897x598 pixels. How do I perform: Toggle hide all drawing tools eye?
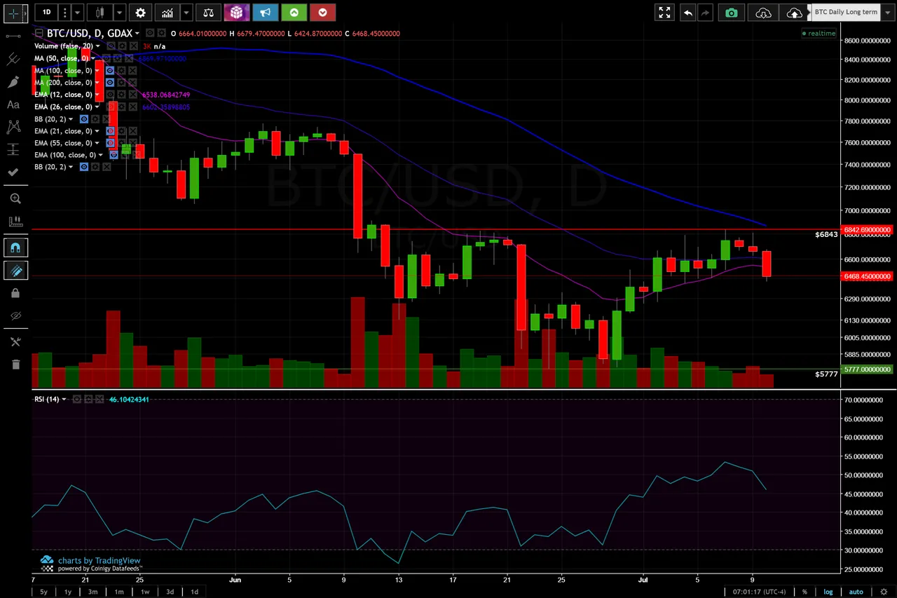point(15,316)
